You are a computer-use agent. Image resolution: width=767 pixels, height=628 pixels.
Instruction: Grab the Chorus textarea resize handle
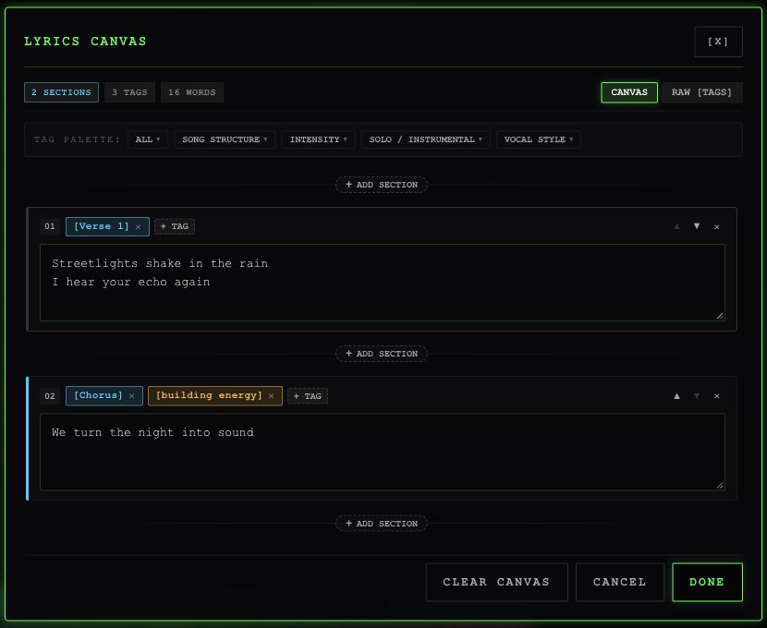pyautogui.click(x=720, y=485)
